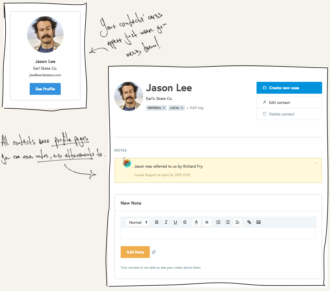Click the Add Note button
This screenshot has height=291, width=330.
[x=135, y=252]
